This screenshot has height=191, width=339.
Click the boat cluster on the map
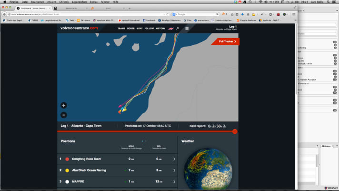click(x=122, y=109)
